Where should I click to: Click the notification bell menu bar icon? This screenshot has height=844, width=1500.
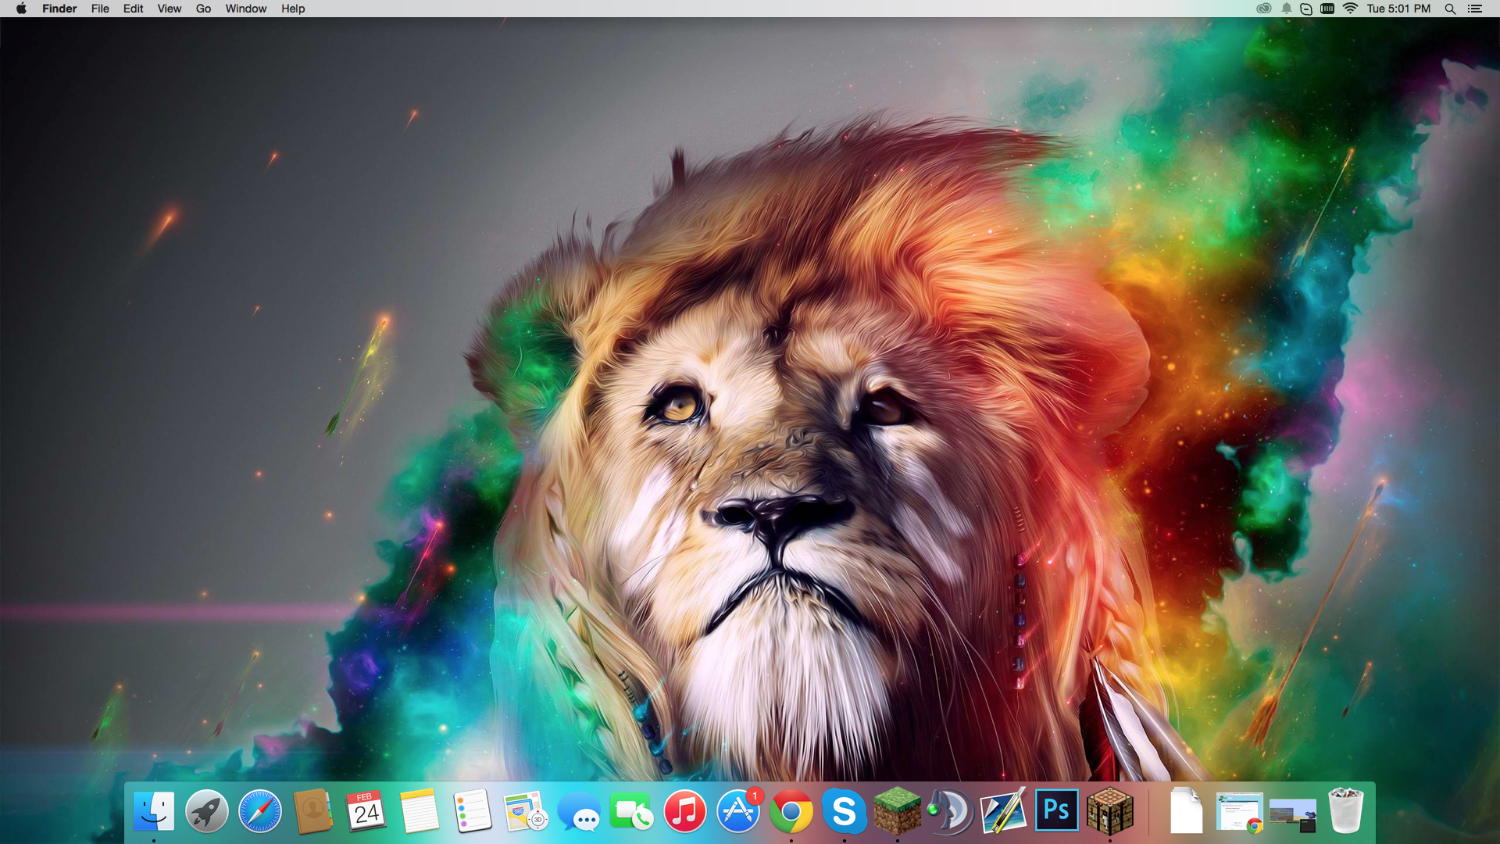click(x=1286, y=9)
